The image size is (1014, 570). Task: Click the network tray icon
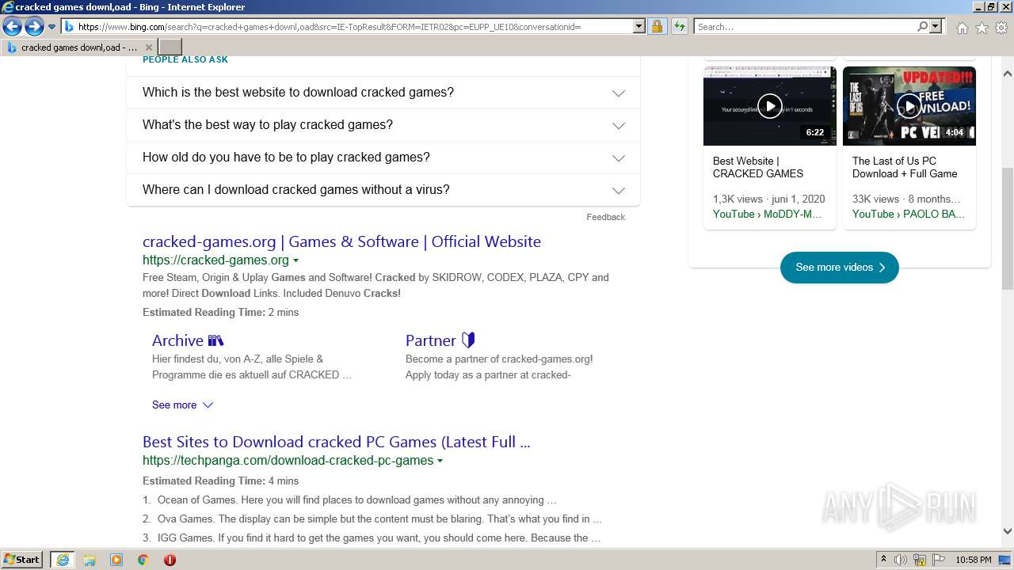coord(920,560)
